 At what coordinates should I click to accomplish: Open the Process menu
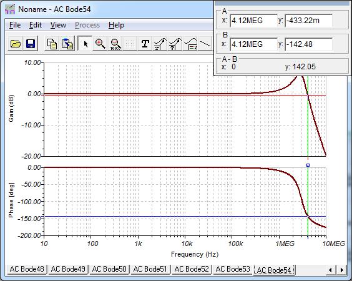pos(87,25)
